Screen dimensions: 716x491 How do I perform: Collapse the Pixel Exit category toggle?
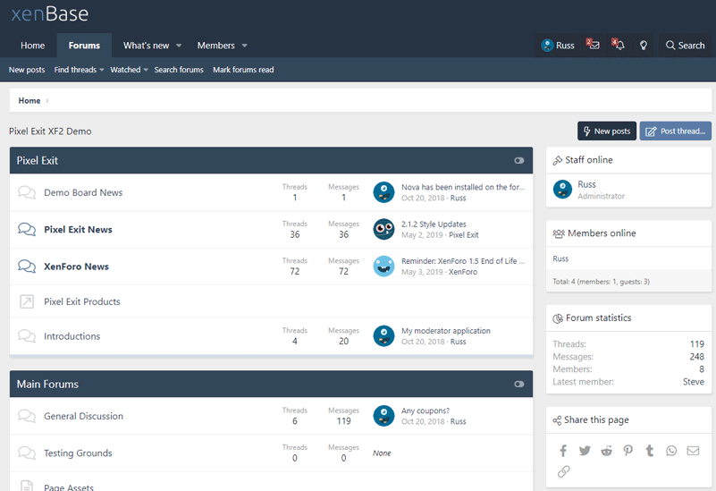click(x=519, y=161)
